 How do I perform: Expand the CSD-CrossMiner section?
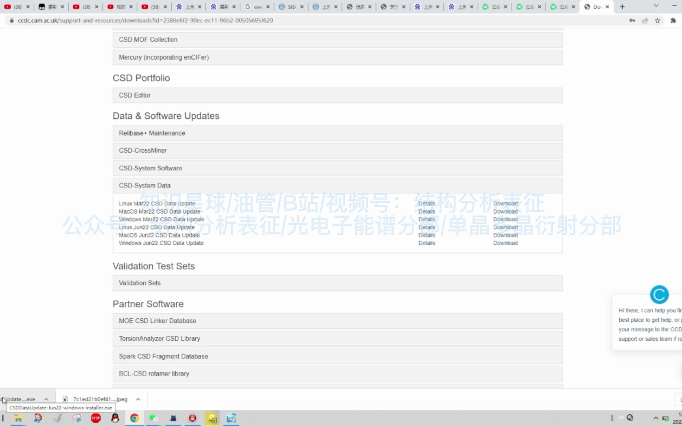point(337,151)
